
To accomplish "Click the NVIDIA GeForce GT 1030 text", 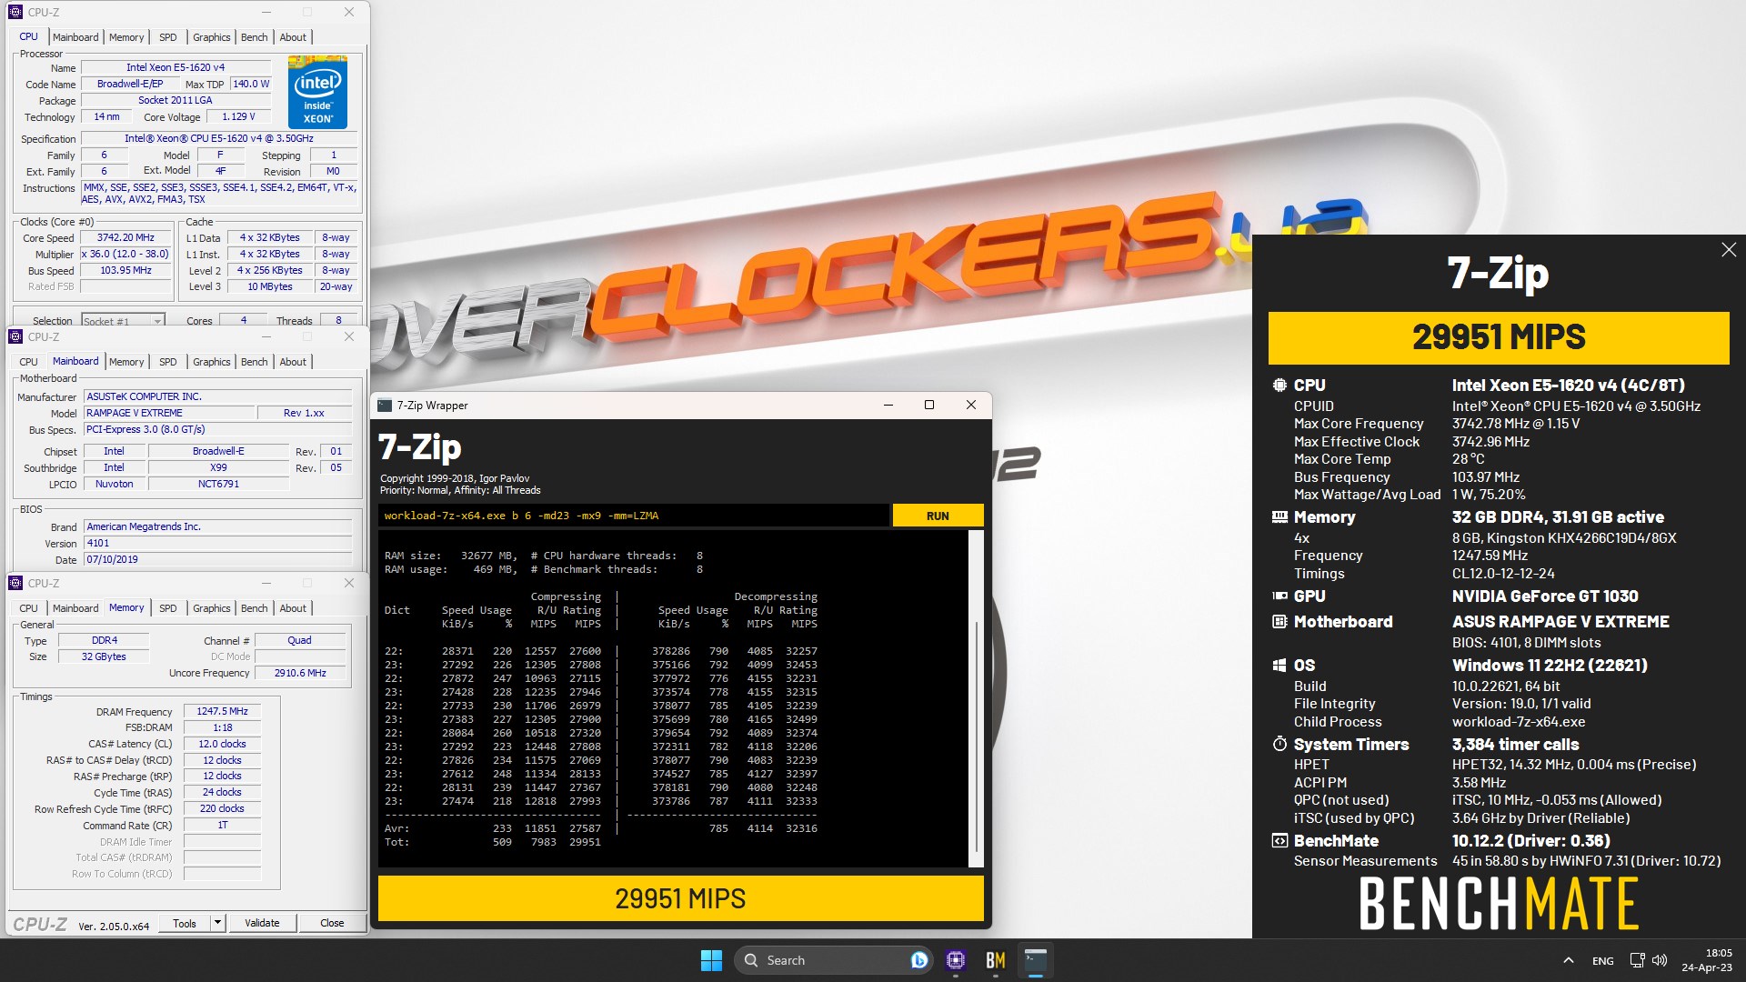I will point(1544,596).
